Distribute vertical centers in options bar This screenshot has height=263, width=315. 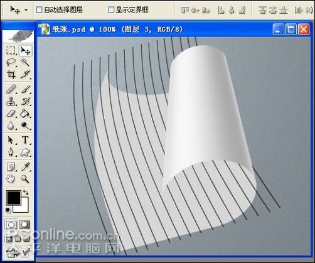tap(273, 10)
